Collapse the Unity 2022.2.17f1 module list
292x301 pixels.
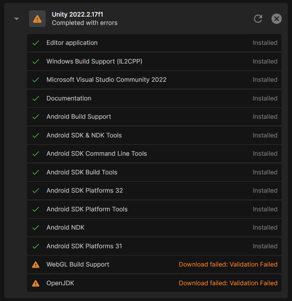[x=17, y=19]
